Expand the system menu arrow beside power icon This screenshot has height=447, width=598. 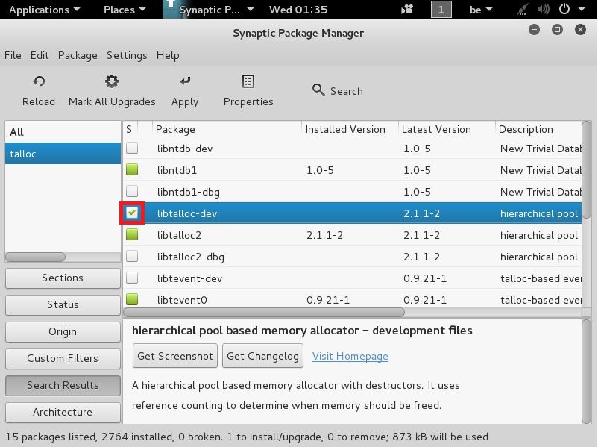[x=582, y=9]
